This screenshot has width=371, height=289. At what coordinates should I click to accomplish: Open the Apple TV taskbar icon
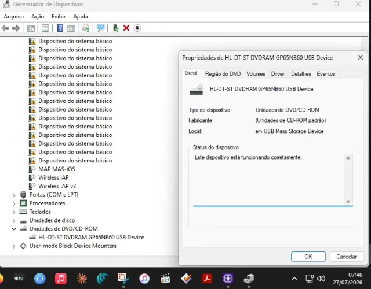tap(19, 279)
